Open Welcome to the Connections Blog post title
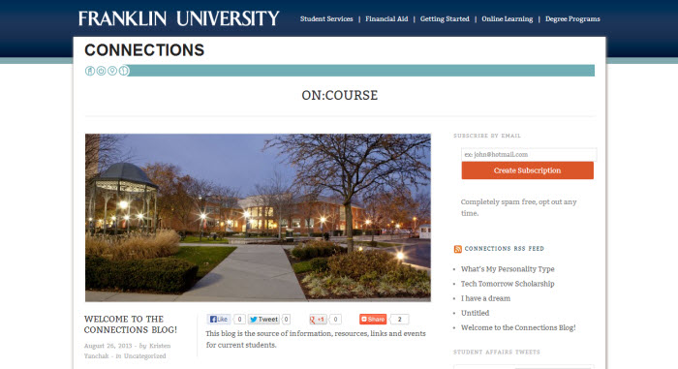The image size is (678, 369). point(130,324)
